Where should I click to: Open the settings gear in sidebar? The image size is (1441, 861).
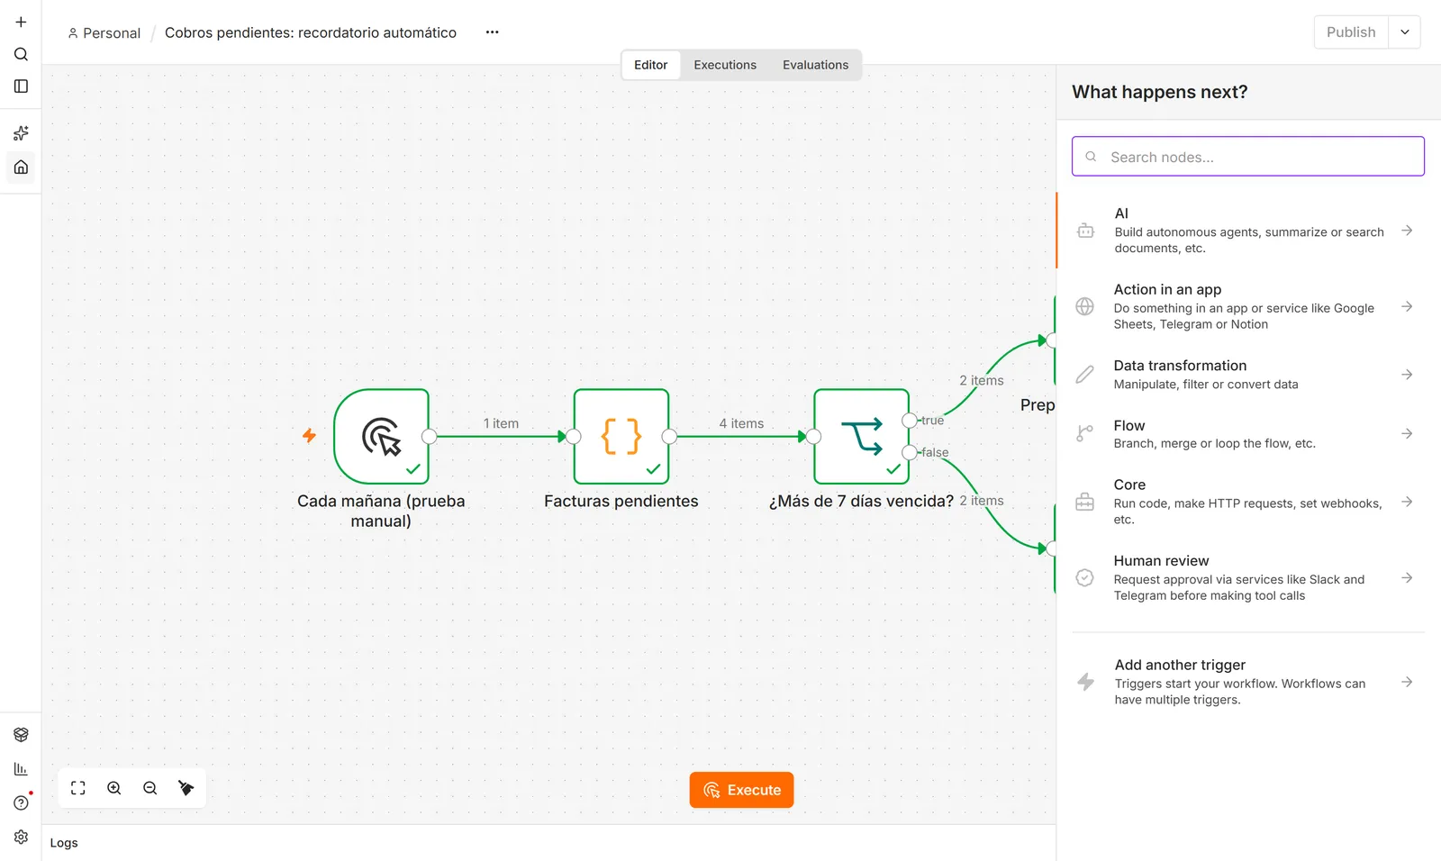point(21,838)
